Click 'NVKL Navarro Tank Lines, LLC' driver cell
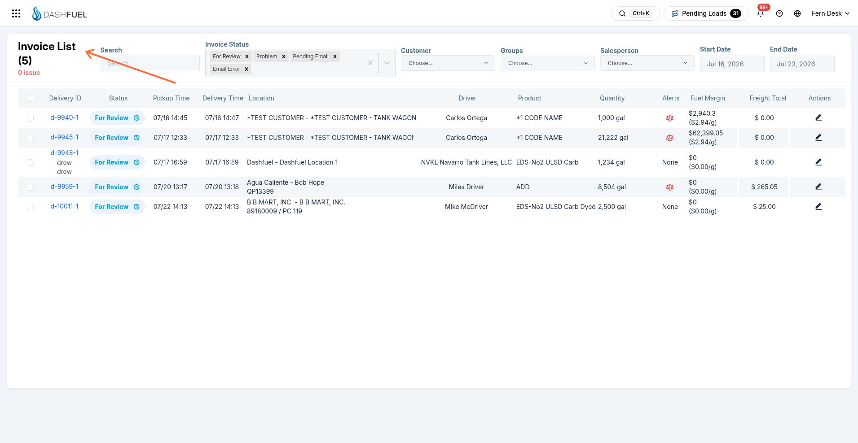Image resolution: width=858 pixels, height=443 pixels. tap(466, 162)
